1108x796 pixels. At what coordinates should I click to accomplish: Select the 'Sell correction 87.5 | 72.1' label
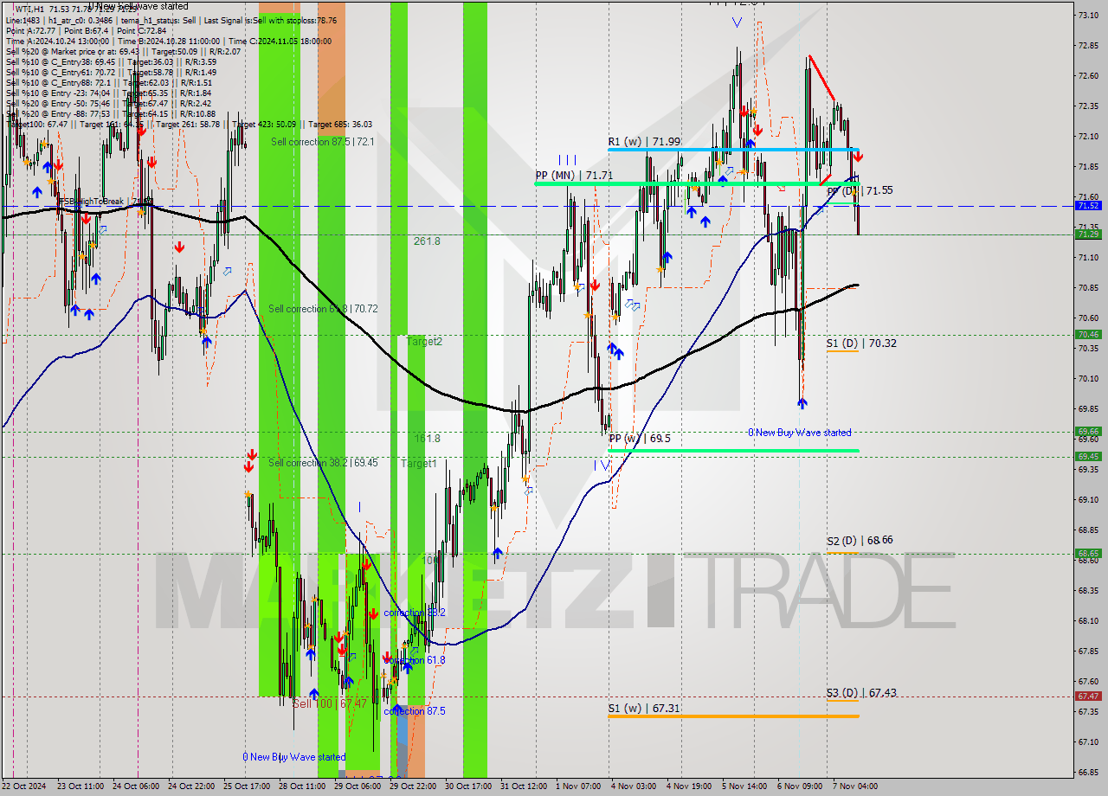[322, 142]
